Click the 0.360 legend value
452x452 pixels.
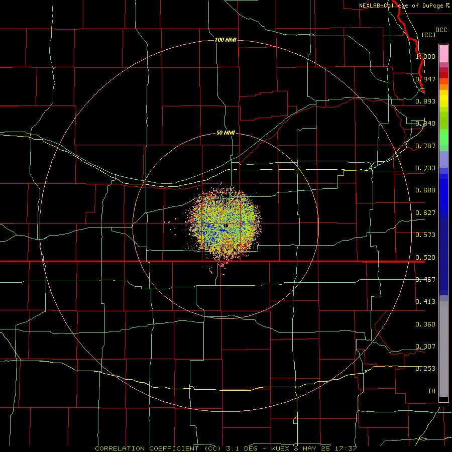[425, 324]
